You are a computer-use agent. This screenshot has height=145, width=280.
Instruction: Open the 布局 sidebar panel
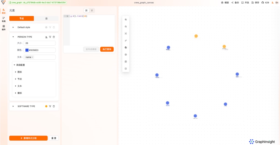click(x=4, y=19)
